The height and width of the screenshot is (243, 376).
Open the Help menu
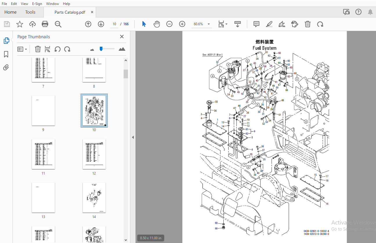[66, 3]
